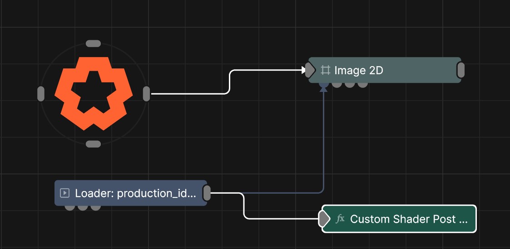
Task: Click the play icon on Loader node
Action: point(65,193)
